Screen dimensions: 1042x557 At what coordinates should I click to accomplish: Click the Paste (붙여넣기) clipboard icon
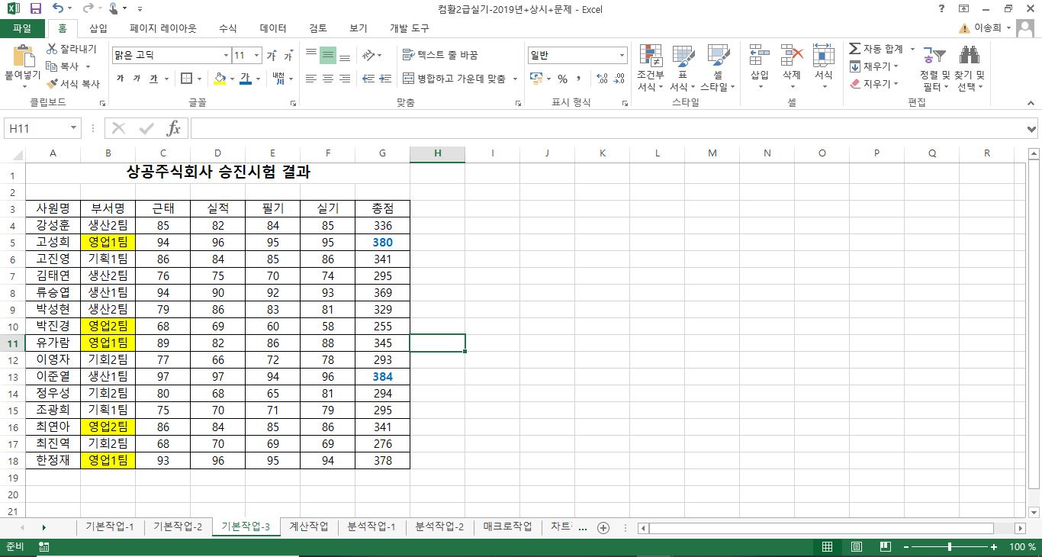point(23,56)
